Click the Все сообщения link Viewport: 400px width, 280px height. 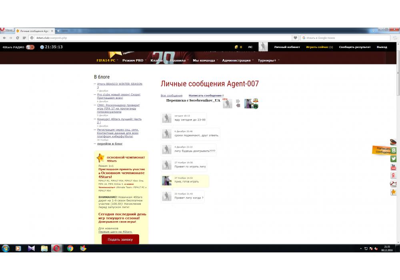(x=171, y=96)
